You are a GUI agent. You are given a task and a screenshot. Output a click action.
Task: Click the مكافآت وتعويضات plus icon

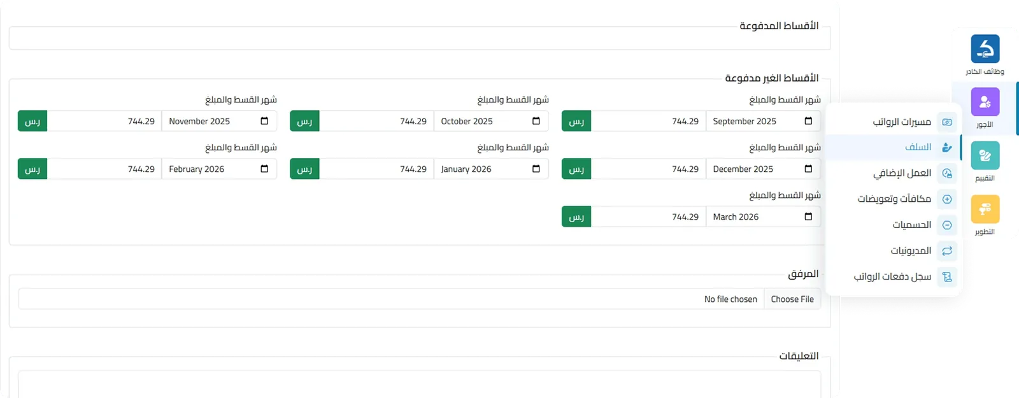pyautogui.click(x=947, y=199)
